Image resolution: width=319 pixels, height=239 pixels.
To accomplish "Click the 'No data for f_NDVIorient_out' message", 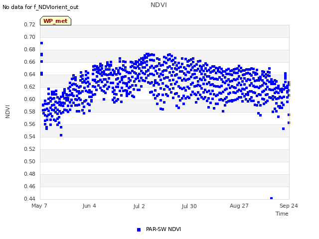I will click(40, 7).
